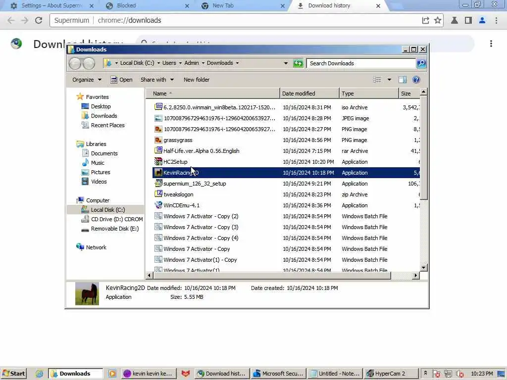Screen dimensions: 507x380
Task: Expand the Local Disk (C:) breadcrumb arrow
Action: pos(158,63)
